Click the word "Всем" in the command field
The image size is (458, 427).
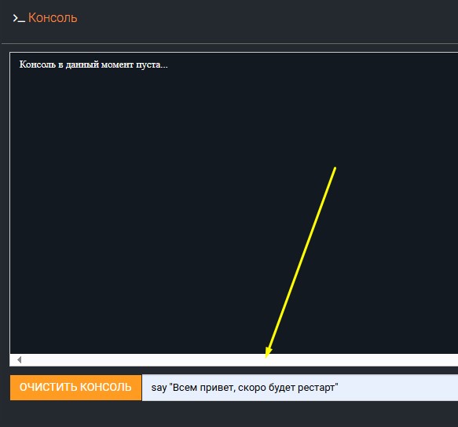pos(185,388)
